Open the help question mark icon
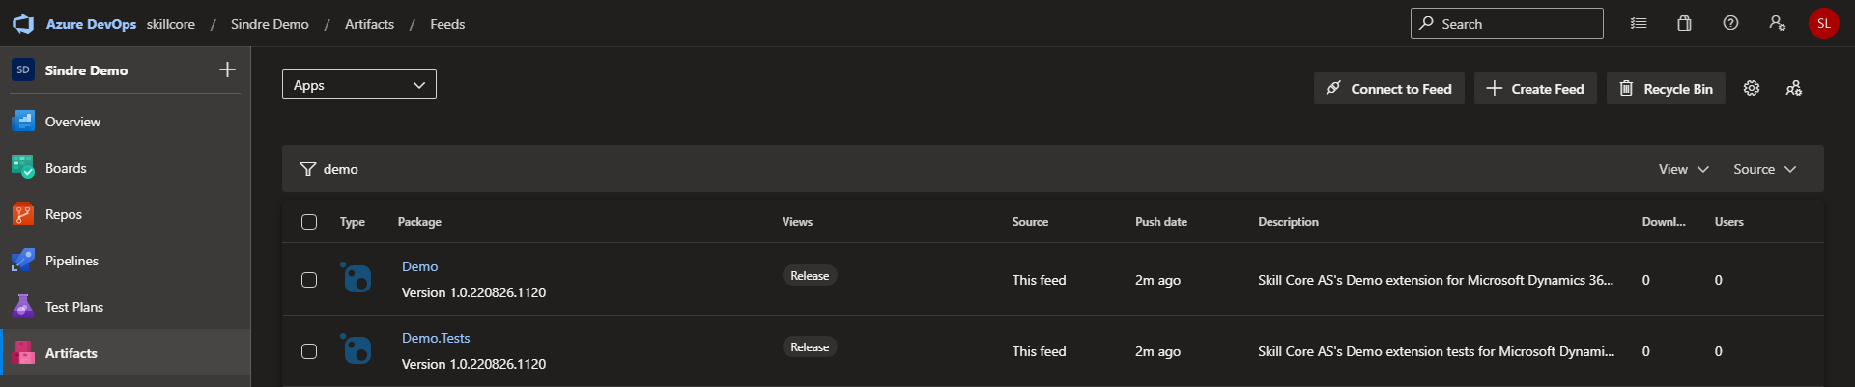Screen dimensions: 1855x387 tap(1730, 23)
